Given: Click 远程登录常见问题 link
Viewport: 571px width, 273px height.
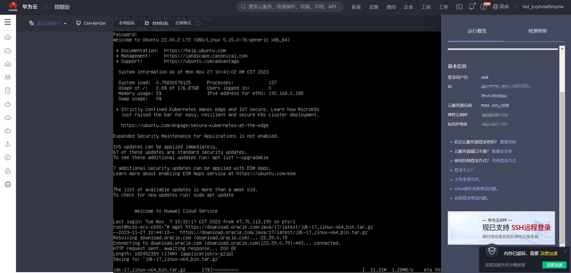Looking at the screenshot, I should 472,198.
